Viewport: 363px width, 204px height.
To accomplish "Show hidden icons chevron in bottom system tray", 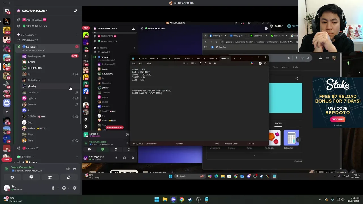I will tap(320, 199).
